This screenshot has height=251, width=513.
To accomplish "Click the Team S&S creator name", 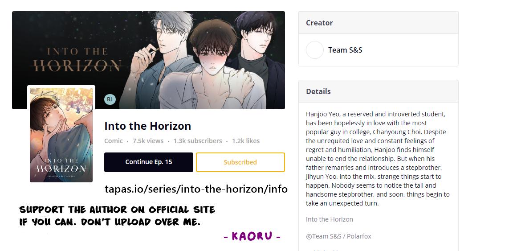I will click(345, 50).
